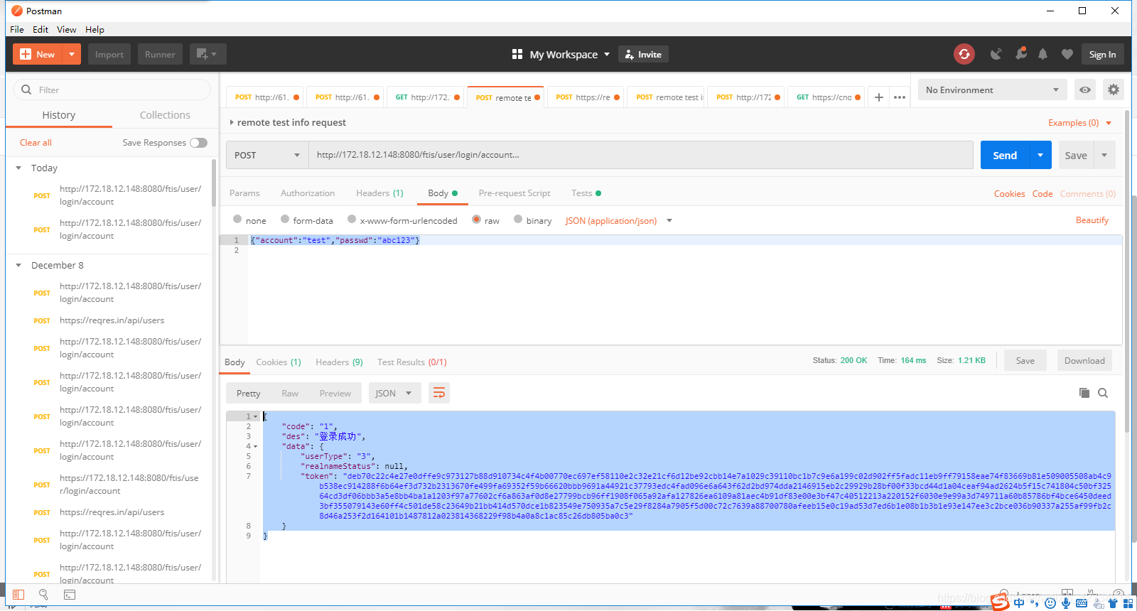Open the Examples (0) dropdown
This screenshot has width=1137, height=611.
pos(1079,123)
